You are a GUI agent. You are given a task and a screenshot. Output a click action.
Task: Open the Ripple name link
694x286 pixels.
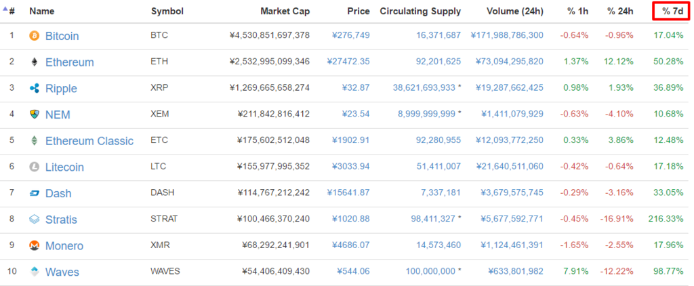click(61, 89)
